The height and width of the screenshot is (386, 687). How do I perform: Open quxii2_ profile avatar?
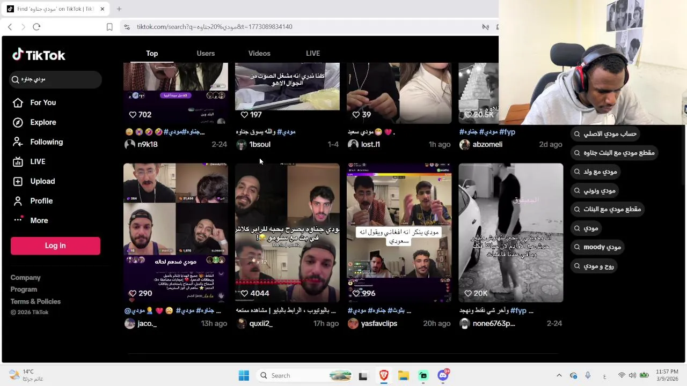click(x=242, y=323)
